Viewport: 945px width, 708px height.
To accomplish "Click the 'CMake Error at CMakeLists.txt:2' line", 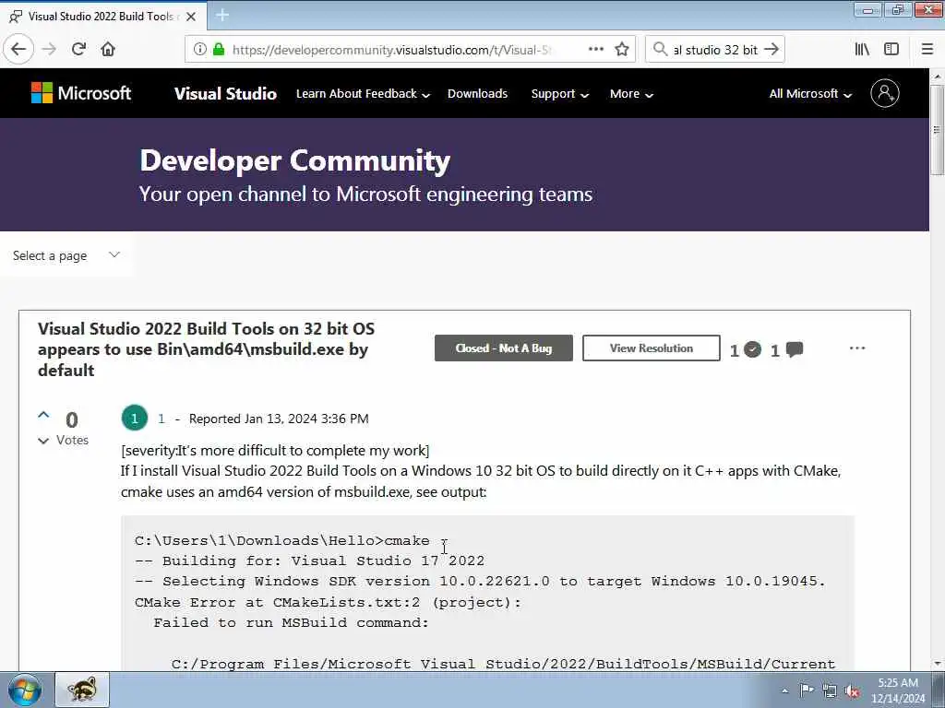I will click(328, 602).
